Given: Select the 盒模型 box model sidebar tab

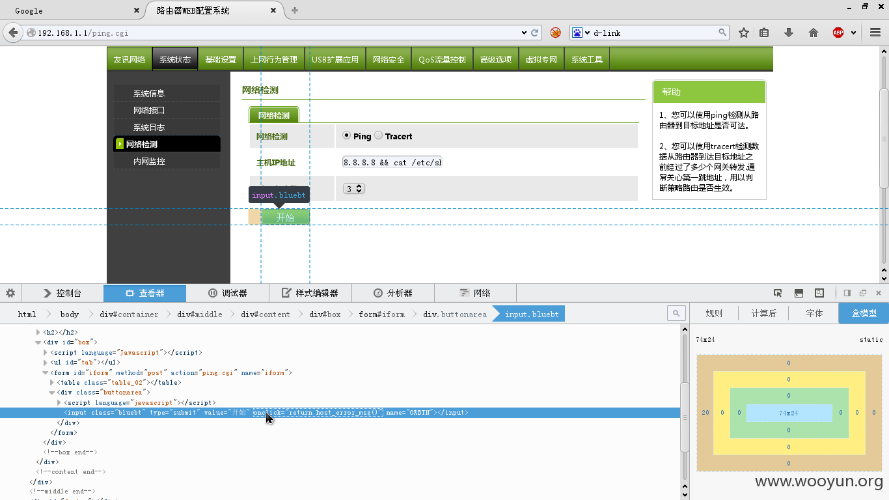Looking at the screenshot, I should pos(864,313).
